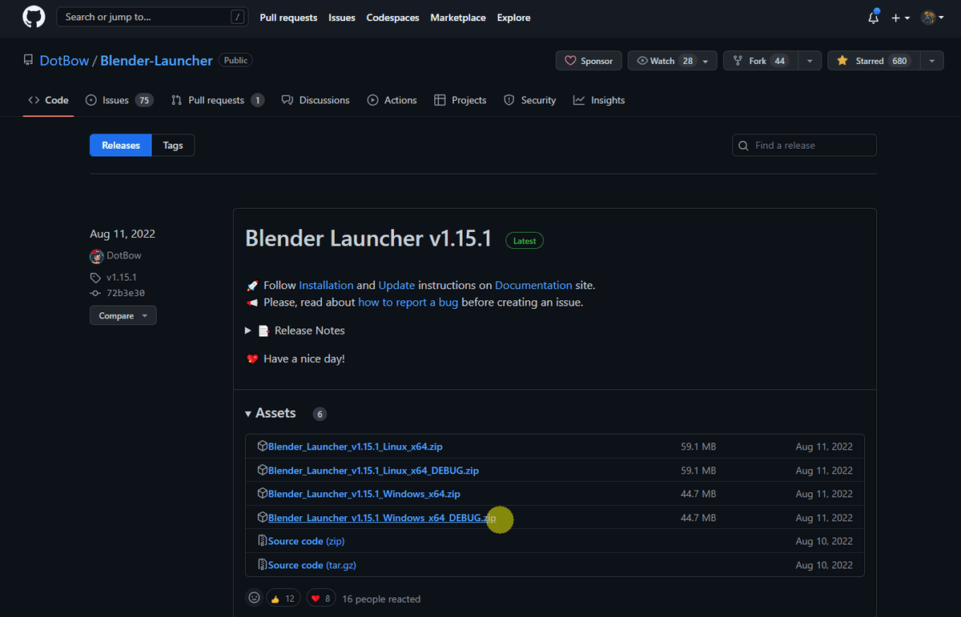Open the 'how to report a bug' link
The width and height of the screenshot is (961, 617).
(x=408, y=302)
